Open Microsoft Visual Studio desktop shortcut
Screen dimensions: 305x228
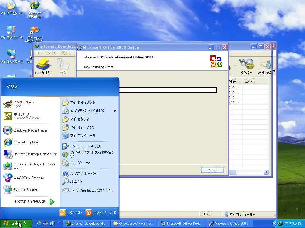(x=35, y=34)
